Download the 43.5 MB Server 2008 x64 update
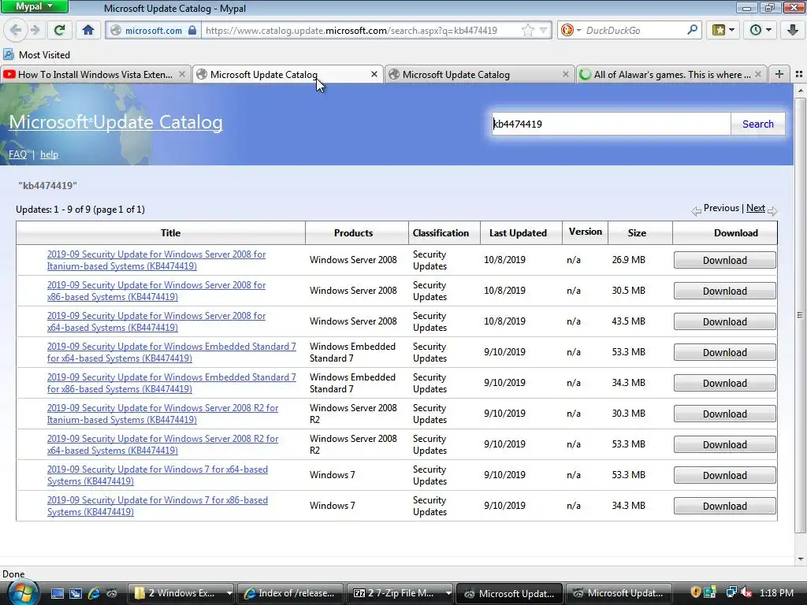Screen dimensions: 807x605 (725, 321)
